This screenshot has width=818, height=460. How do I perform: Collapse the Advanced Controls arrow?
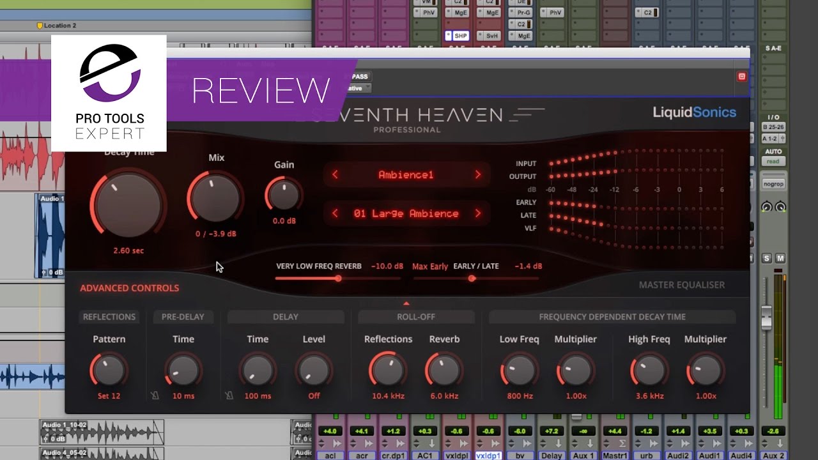click(406, 303)
